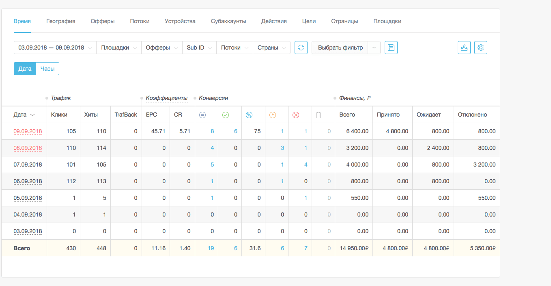551x286 pixels.
Task: Expand the Площадки filter dropdown
Action: pos(119,48)
